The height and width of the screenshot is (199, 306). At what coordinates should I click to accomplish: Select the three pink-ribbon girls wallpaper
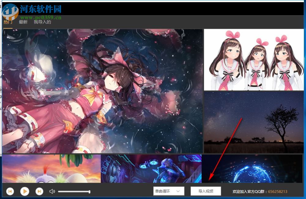pos(254,60)
